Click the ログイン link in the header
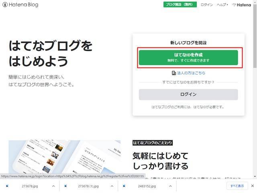Image resolution: width=257 pixels, height=193 pixels. pos(207,5)
